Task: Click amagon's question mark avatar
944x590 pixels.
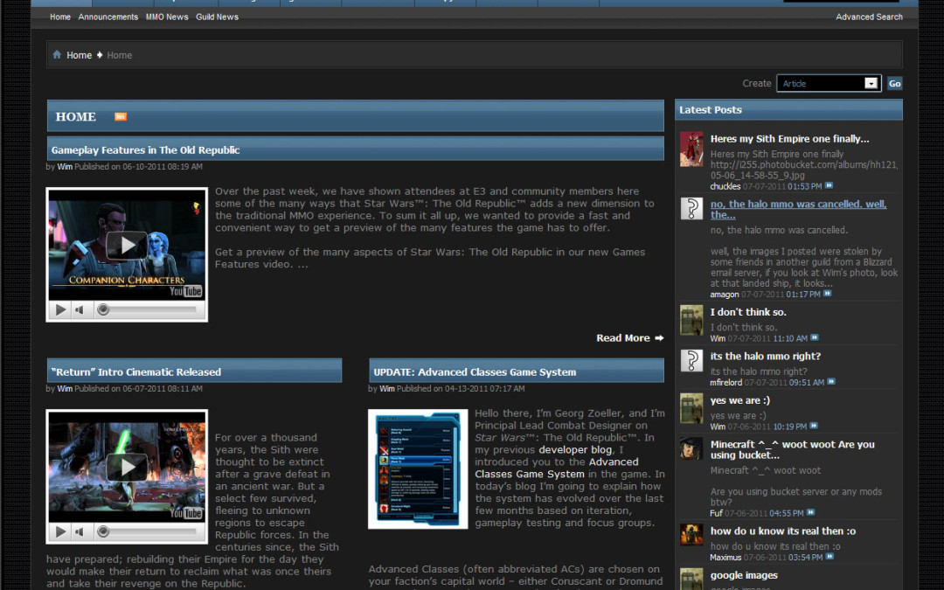Action: tap(691, 208)
